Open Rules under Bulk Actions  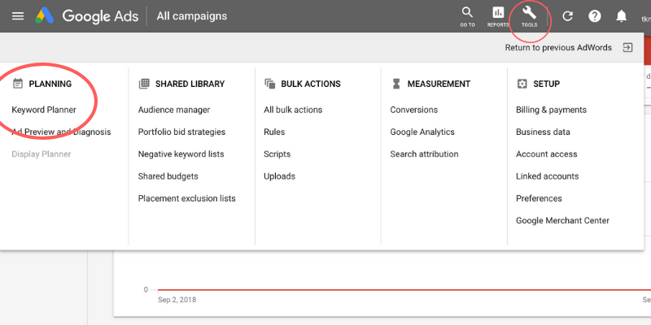tap(274, 132)
